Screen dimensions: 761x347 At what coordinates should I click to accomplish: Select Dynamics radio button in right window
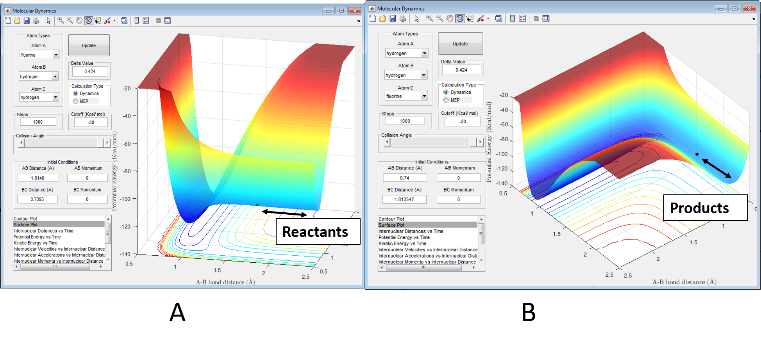click(x=446, y=92)
